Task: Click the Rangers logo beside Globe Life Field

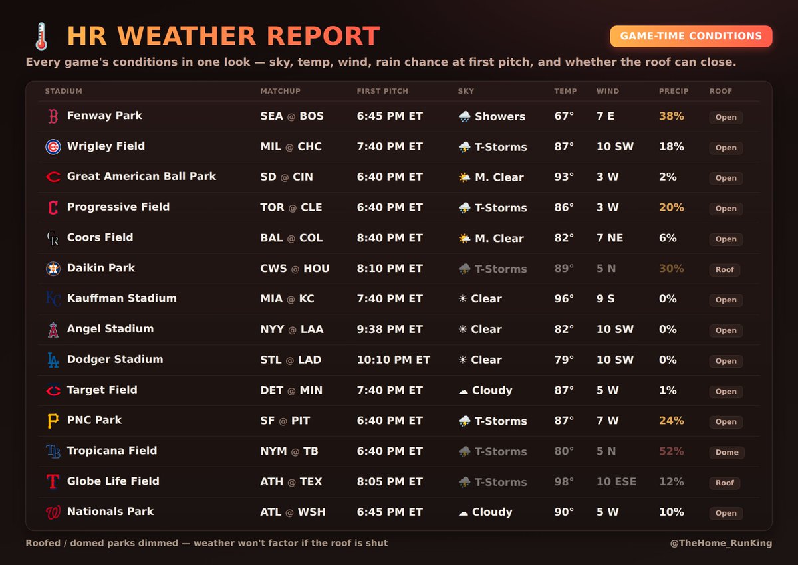Action: [53, 482]
